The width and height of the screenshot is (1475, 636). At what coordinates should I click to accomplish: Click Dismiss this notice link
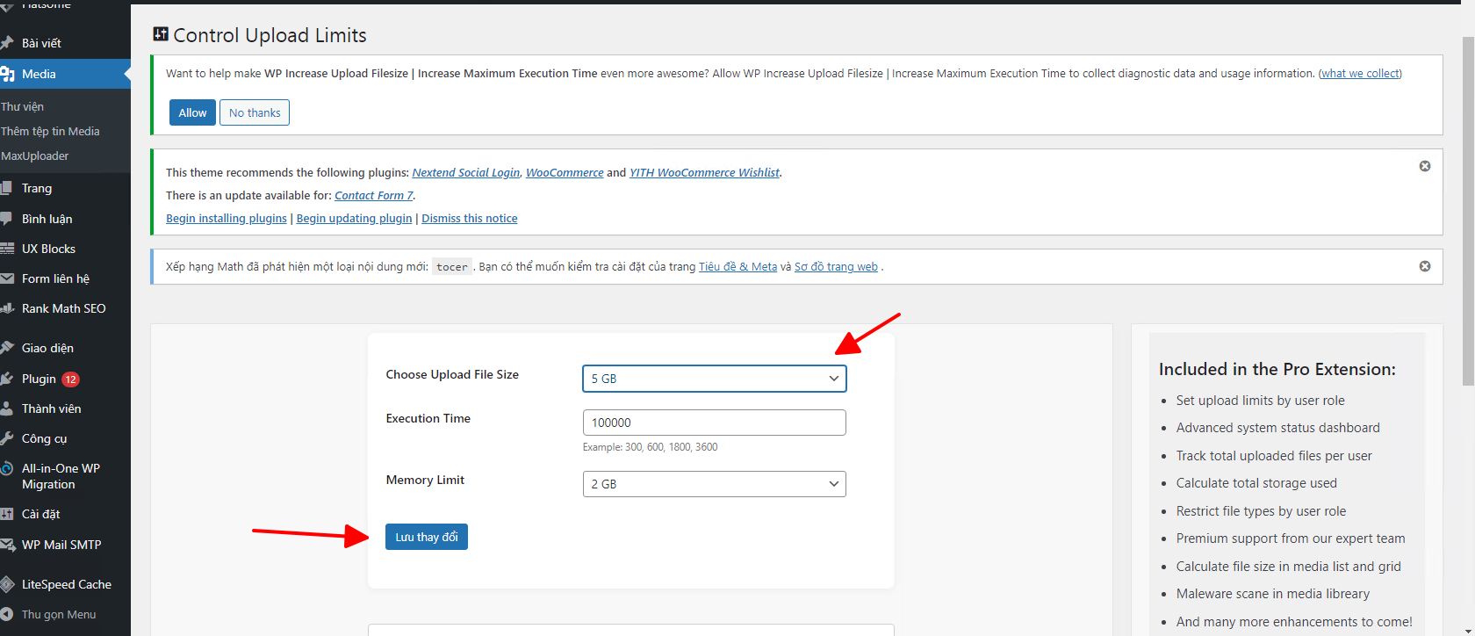[x=470, y=219]
